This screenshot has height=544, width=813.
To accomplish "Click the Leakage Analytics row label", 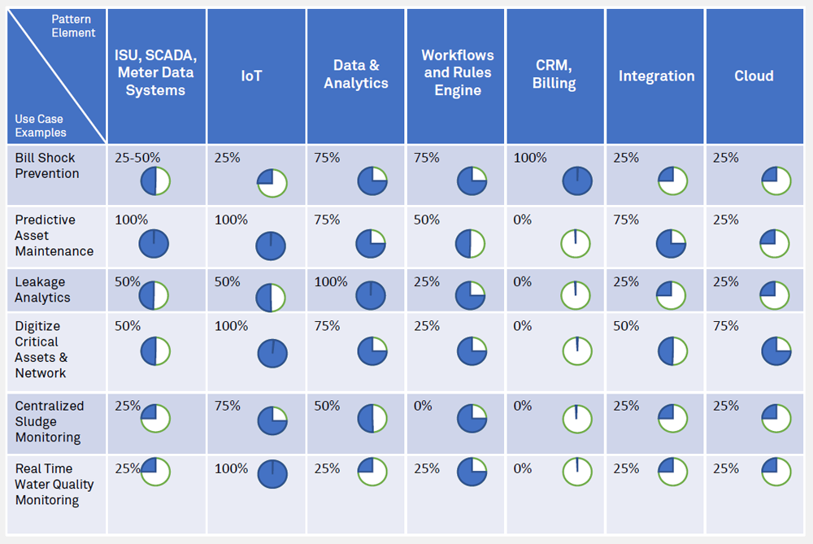I will tap(42, 289).
